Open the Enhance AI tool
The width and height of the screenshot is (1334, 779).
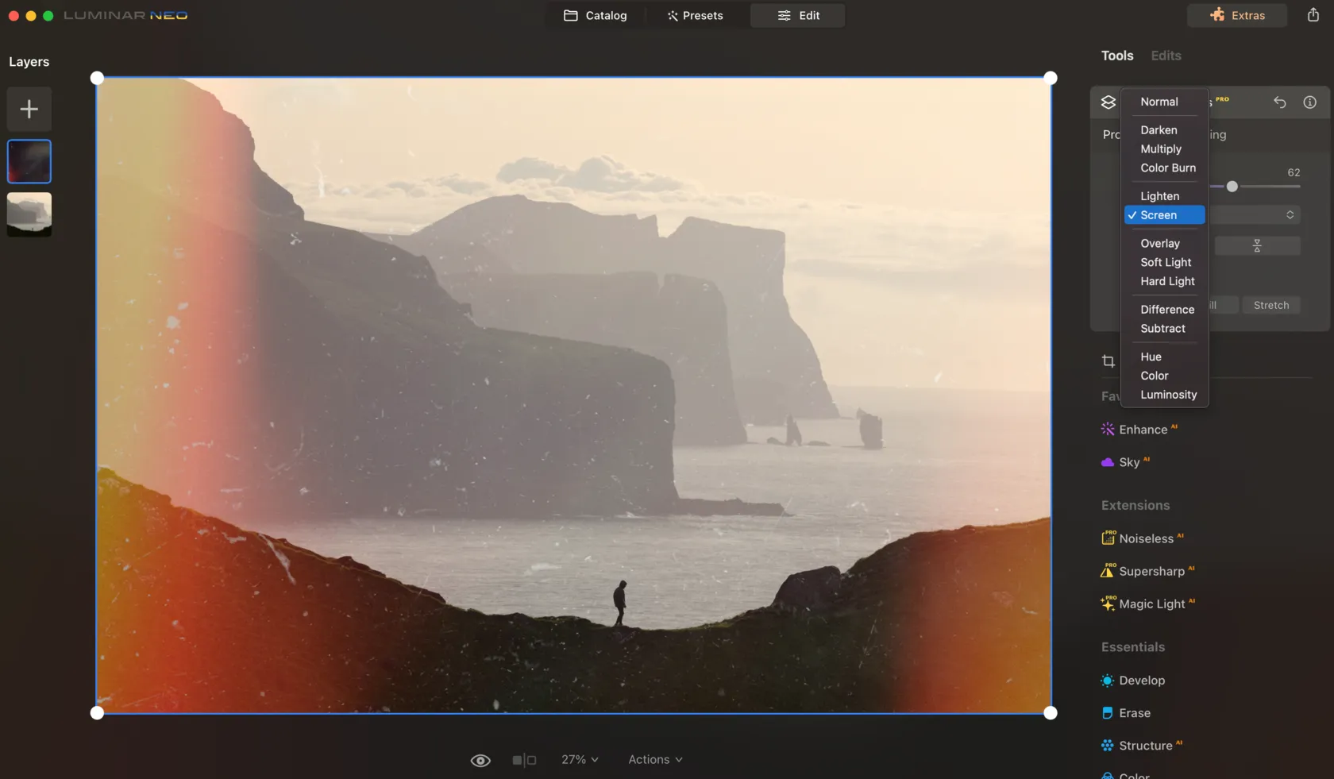(x=1143, y=430)
